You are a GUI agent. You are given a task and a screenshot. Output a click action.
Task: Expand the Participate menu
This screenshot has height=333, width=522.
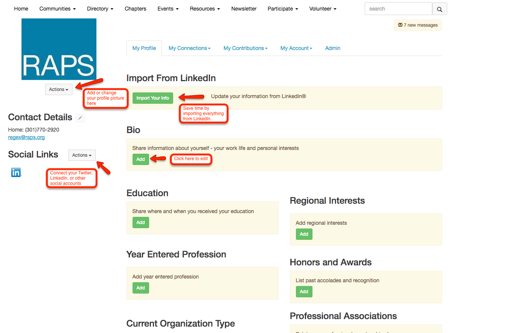(283, 9)
